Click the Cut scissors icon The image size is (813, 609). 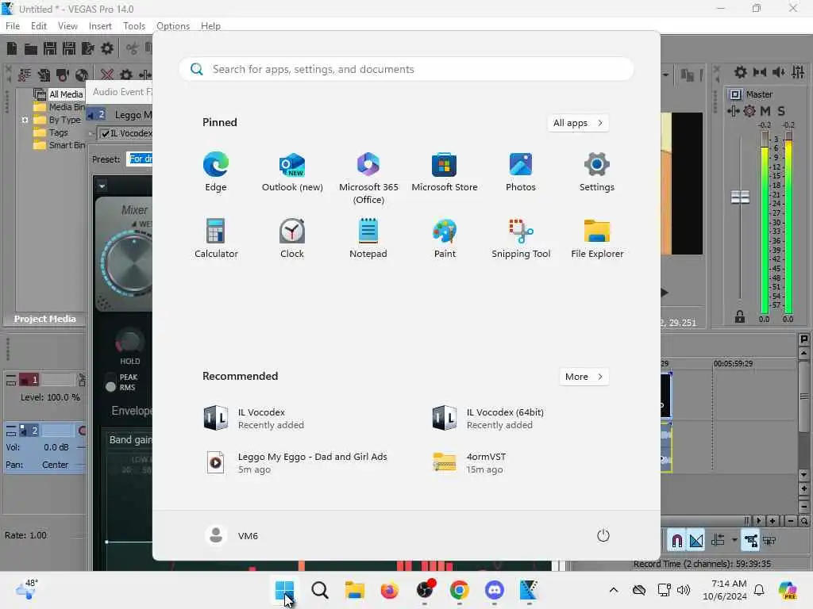(133, 48)
